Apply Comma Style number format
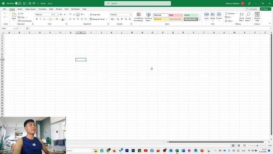 coord(122,19)
